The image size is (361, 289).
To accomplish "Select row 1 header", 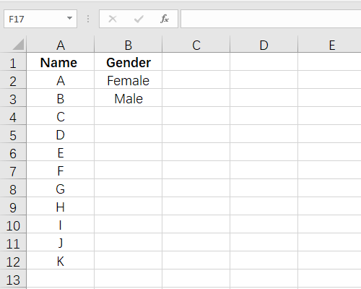I will point(13,62).
